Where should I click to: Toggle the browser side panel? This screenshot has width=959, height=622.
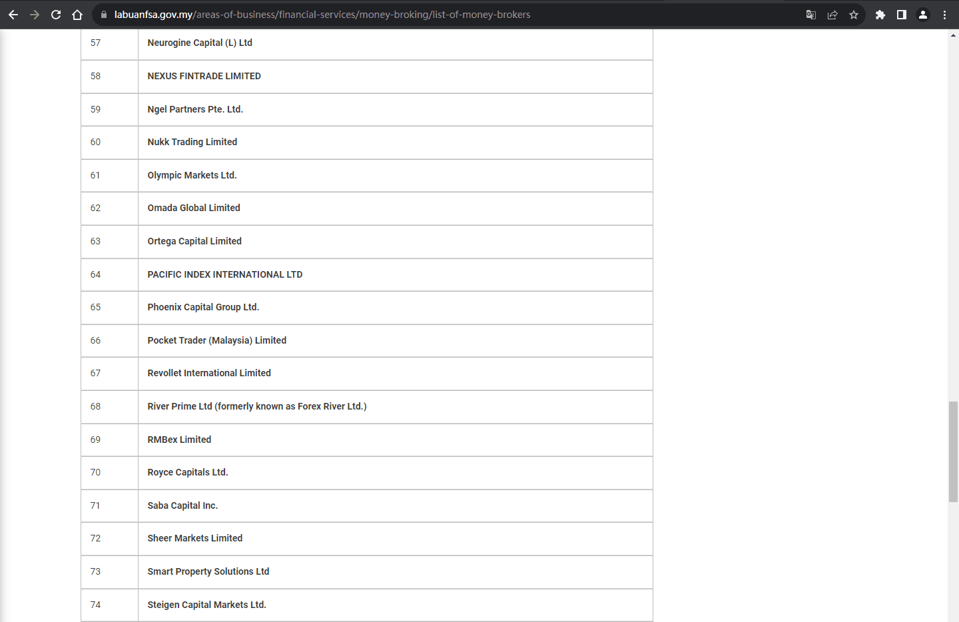click(902, 15)
